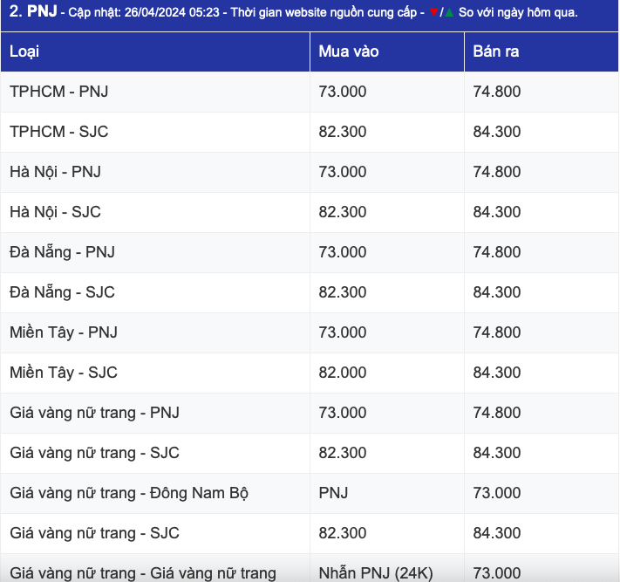Click the "Giá vàng nữ trang - PNJ" row label

pyautogui.click(x=95, y=413)
